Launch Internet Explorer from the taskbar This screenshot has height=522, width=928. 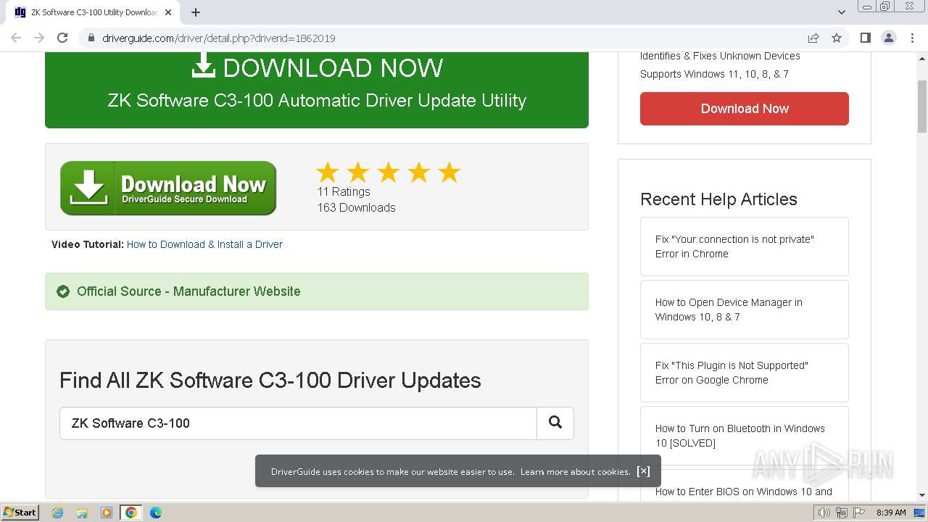click(58, 513)
